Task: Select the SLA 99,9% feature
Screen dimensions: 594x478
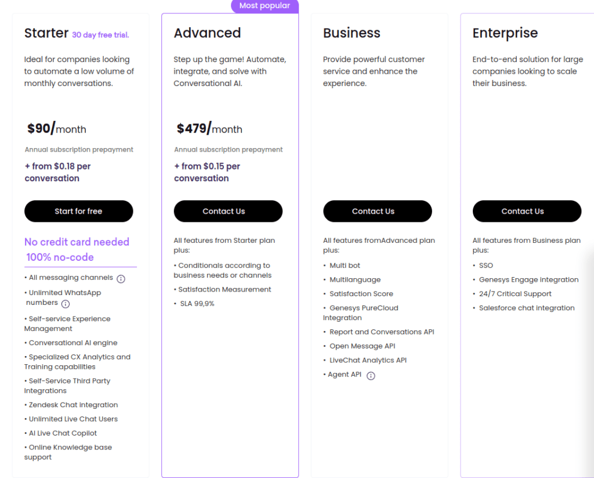Action: click(x=194, y=304)
